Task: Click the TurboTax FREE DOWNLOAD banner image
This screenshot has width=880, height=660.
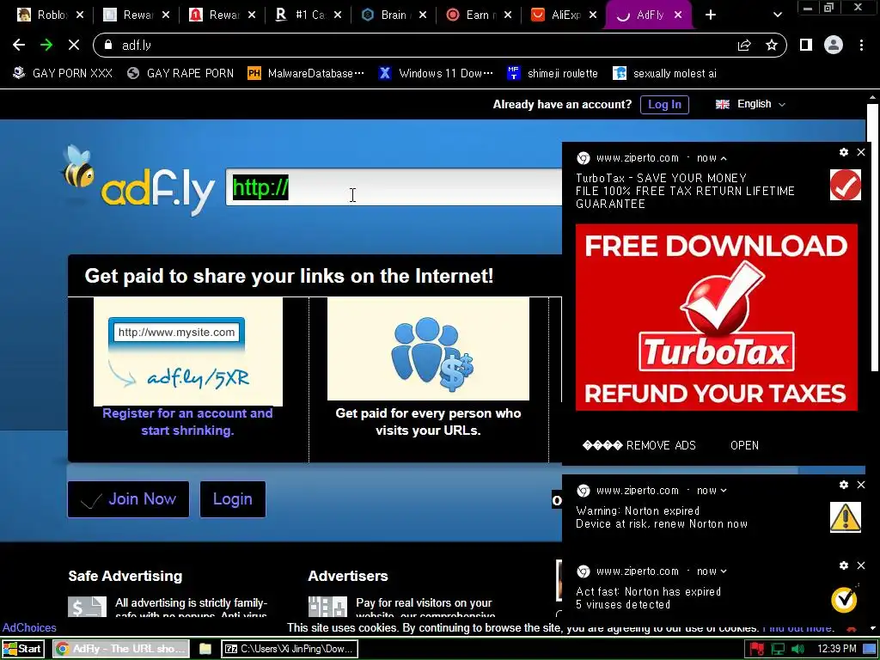Action: click(716, 318)
